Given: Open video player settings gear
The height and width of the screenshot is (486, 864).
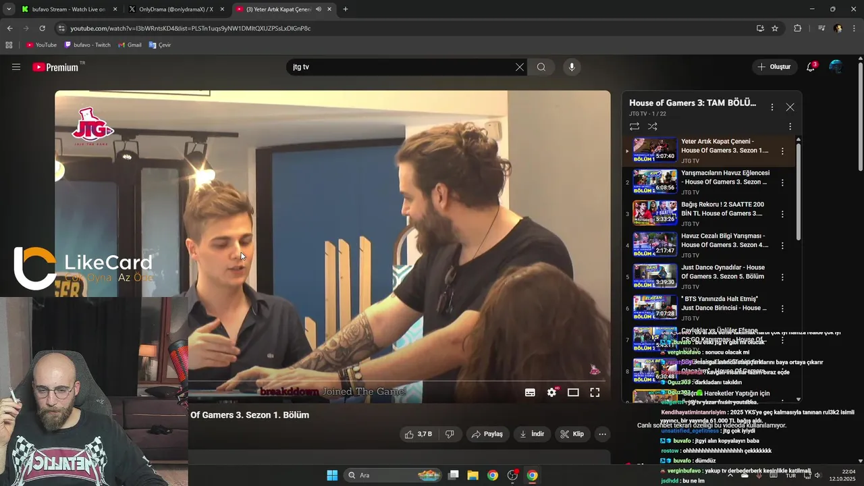Looking at the screenshot, I should click(552, 392).
